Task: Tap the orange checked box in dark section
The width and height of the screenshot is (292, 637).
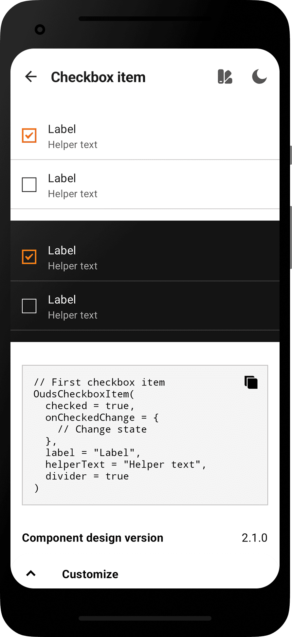Action: (x=29, y=257)
